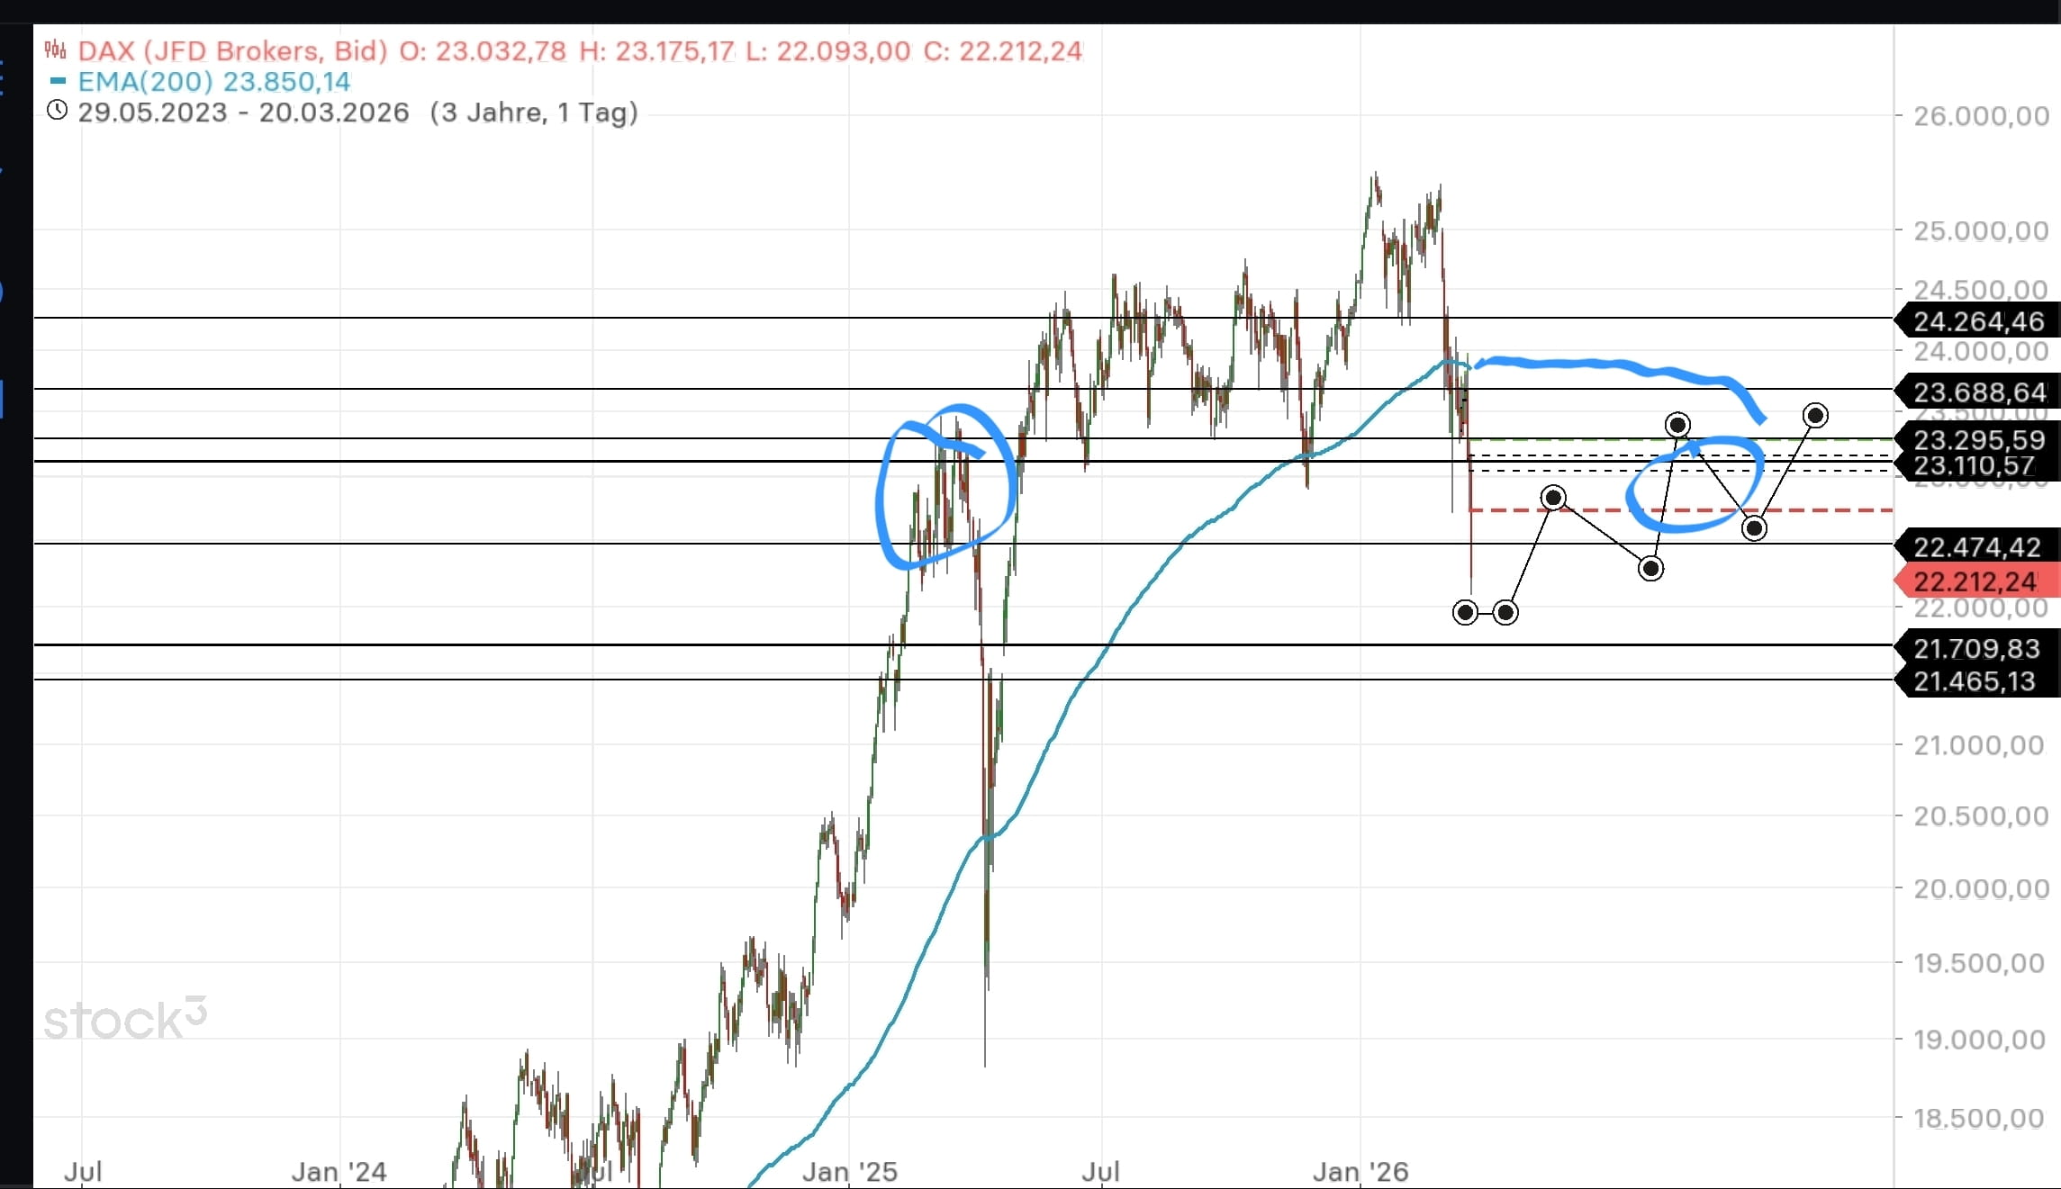Click the candlestick icon beside the DAX title
The image size is (2061, 1189).
[x=56, y=50]
